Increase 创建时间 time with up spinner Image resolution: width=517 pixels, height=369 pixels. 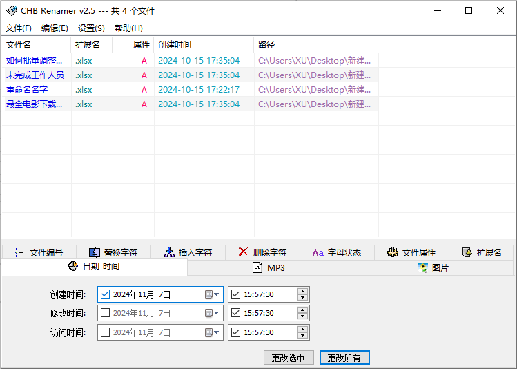[x=302, y=291]
